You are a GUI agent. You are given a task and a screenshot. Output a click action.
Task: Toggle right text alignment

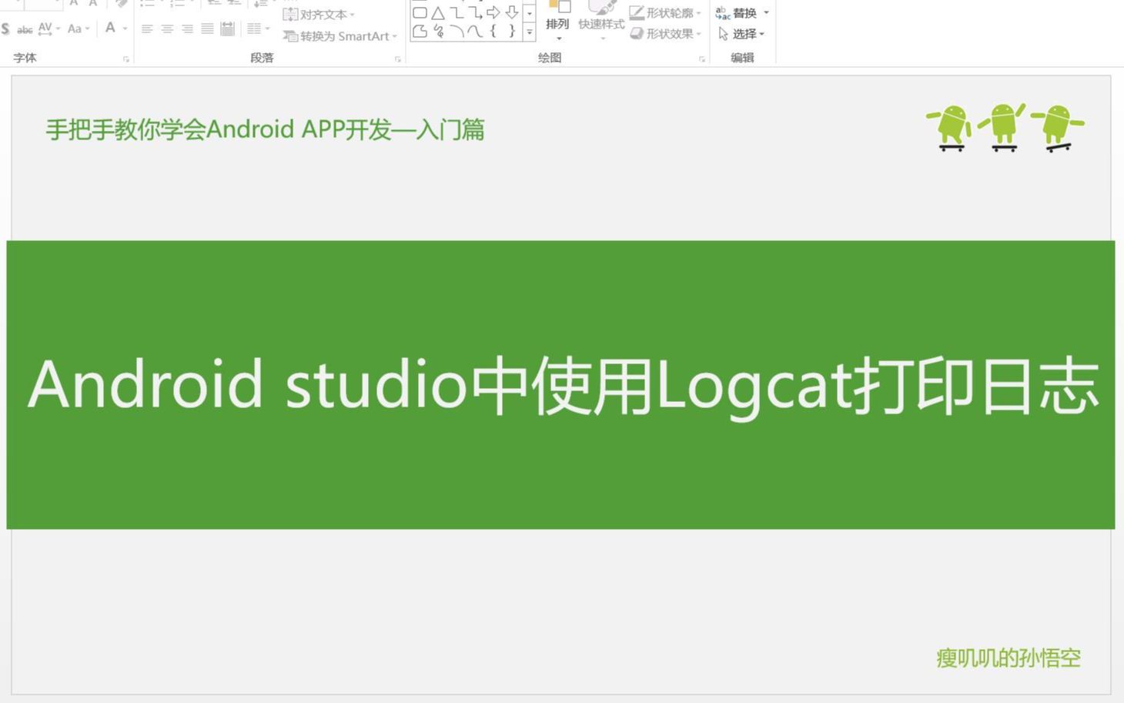(x=188, y=29)
